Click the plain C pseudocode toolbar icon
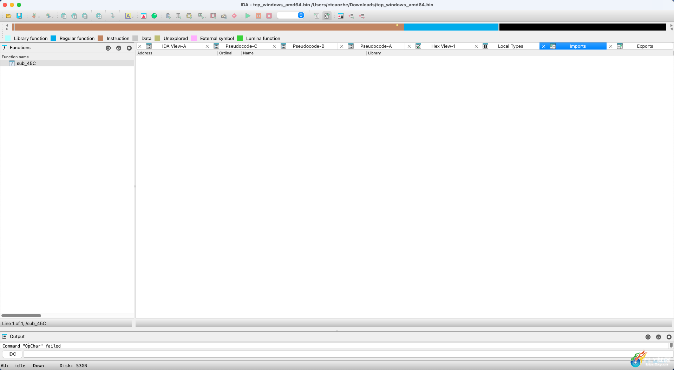 click(x=316, y=16)
